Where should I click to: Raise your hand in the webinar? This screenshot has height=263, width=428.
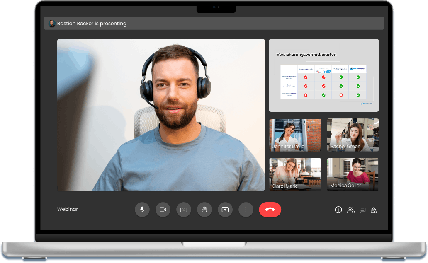point(204,210)
